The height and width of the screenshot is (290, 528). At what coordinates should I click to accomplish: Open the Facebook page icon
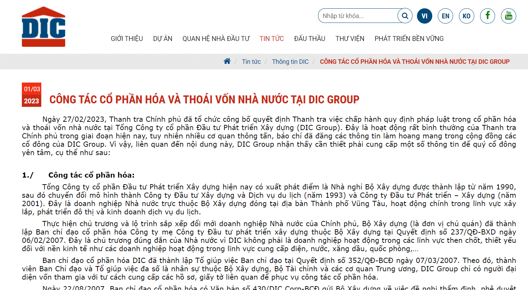pos(487,16)
